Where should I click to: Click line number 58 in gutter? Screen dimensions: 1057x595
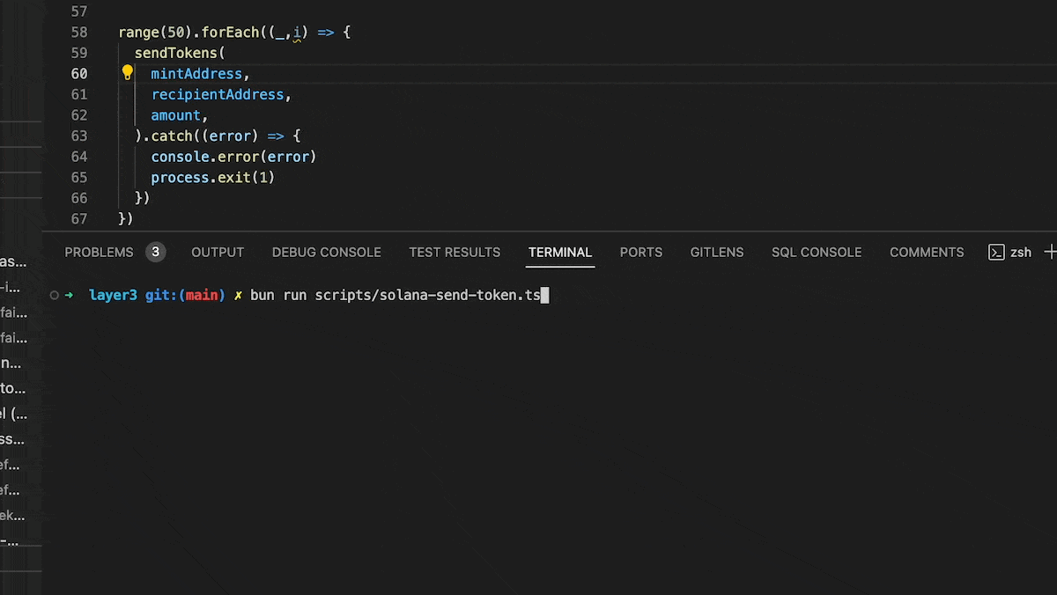tap(79, 33)
